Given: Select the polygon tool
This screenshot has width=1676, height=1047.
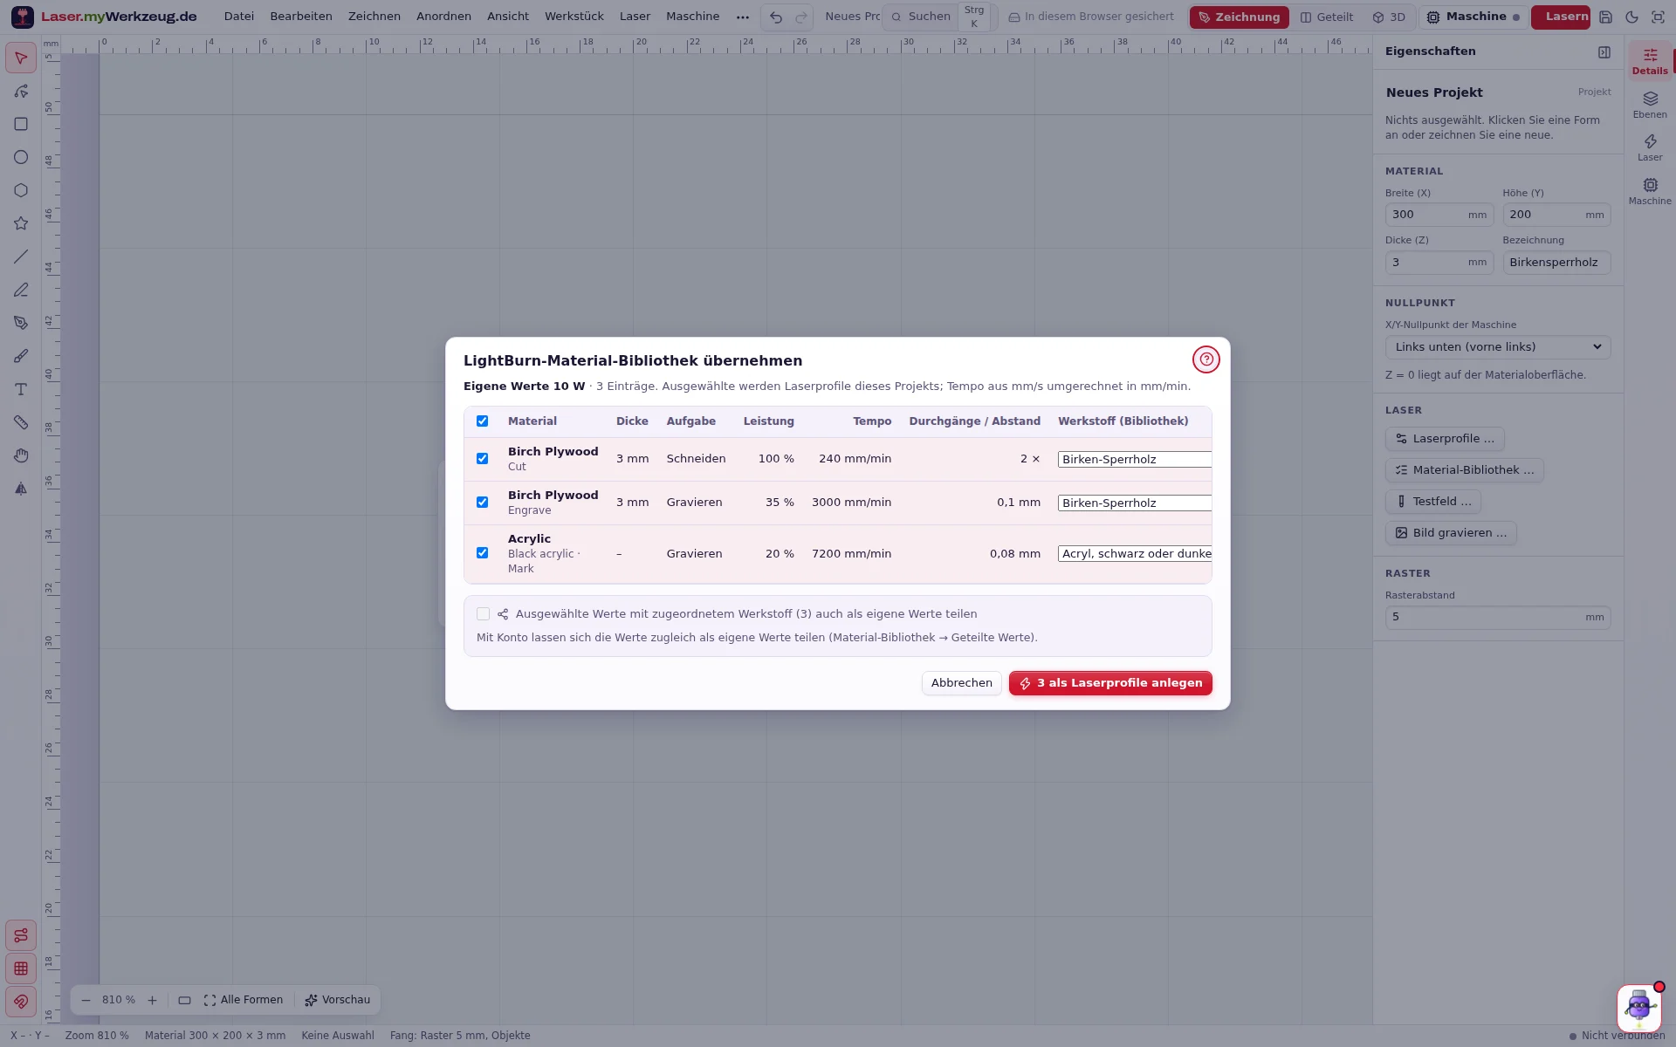Looking at the screenshot, I should click(21, 191).
